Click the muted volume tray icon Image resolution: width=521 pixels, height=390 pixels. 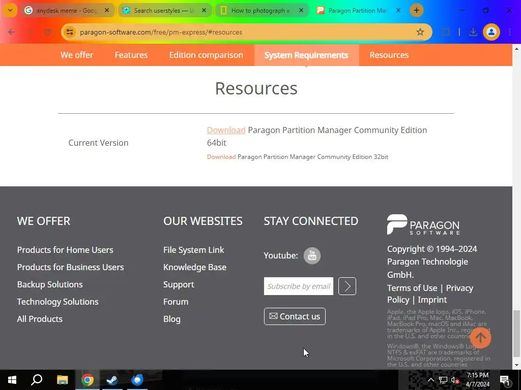click(455, 380)
